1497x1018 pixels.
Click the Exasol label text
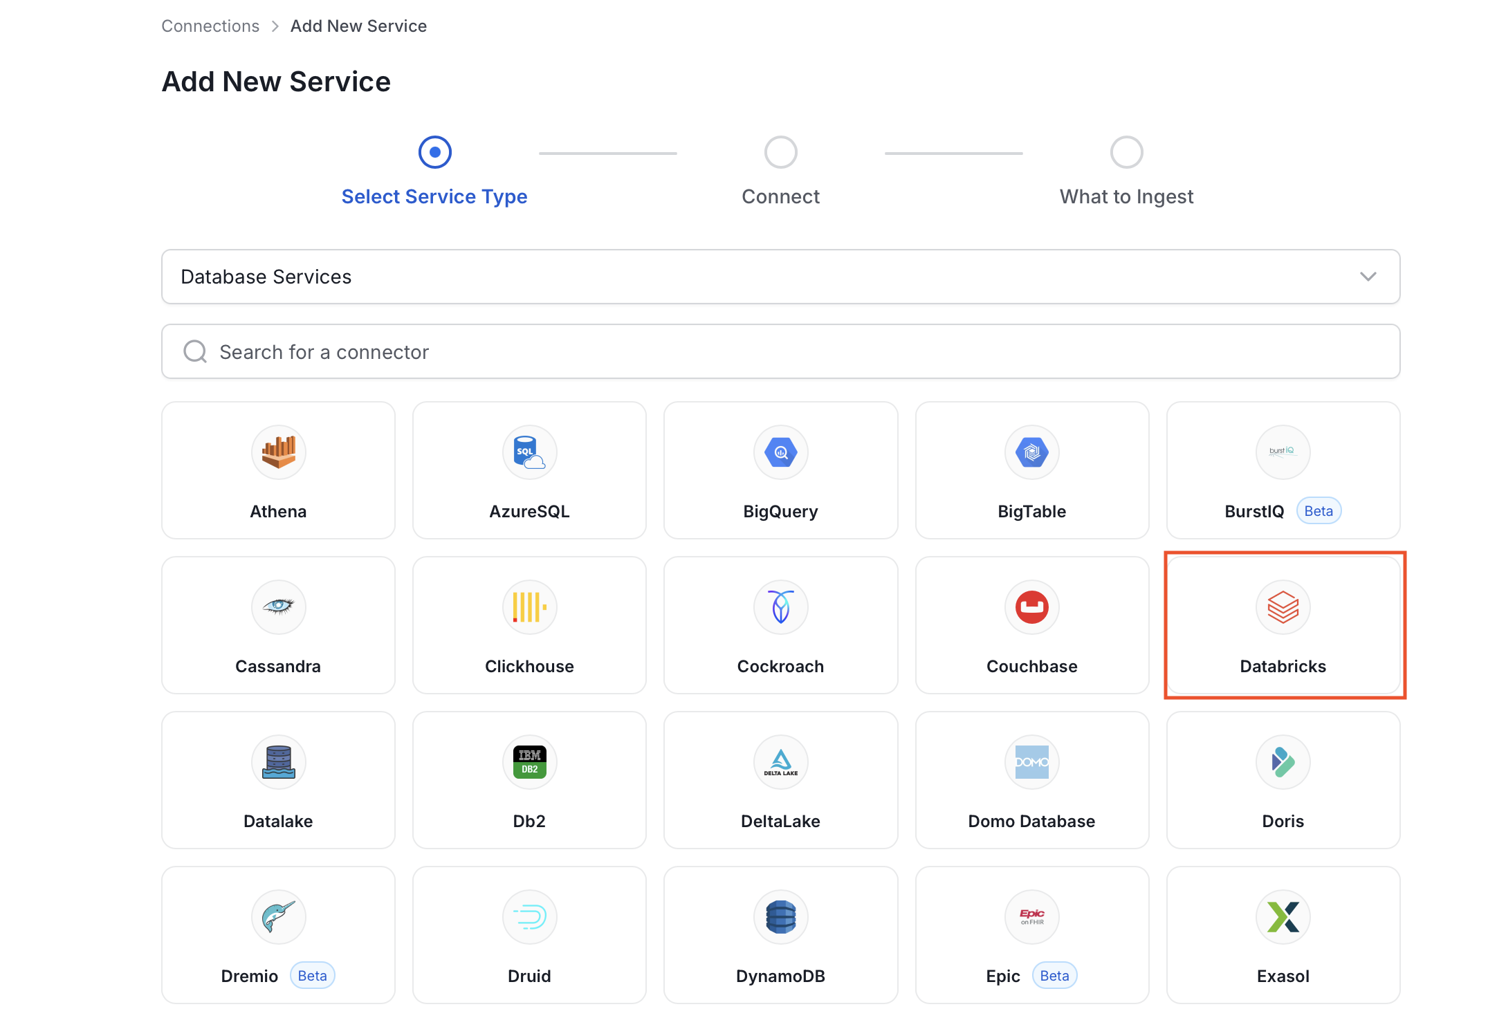pos(1283,976)
